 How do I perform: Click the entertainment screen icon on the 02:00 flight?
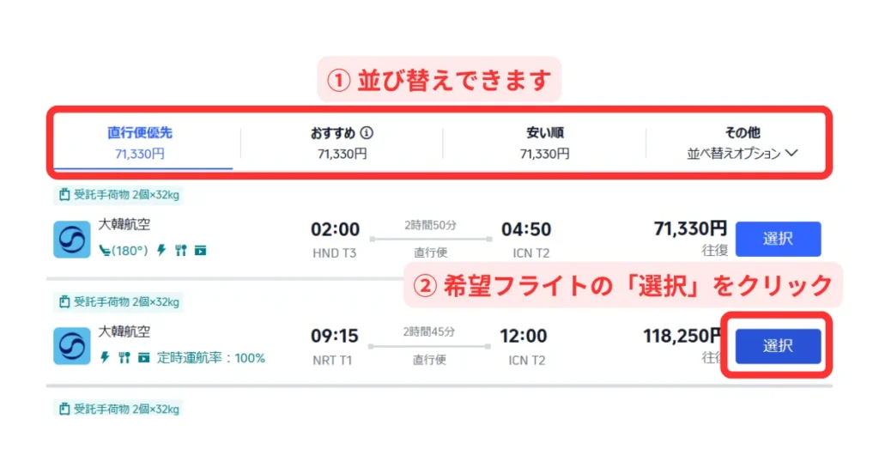200,251
